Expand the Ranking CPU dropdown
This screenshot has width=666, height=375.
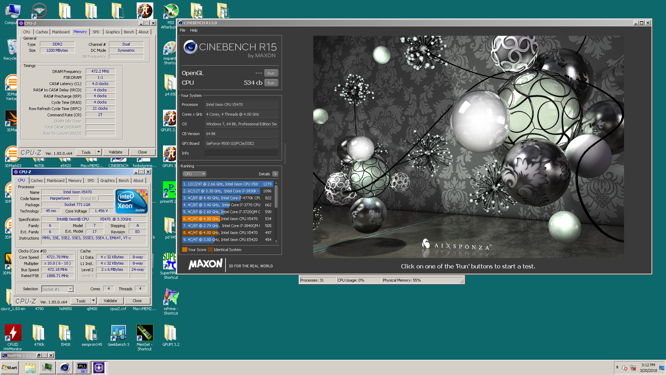click(x=194, y=174)
